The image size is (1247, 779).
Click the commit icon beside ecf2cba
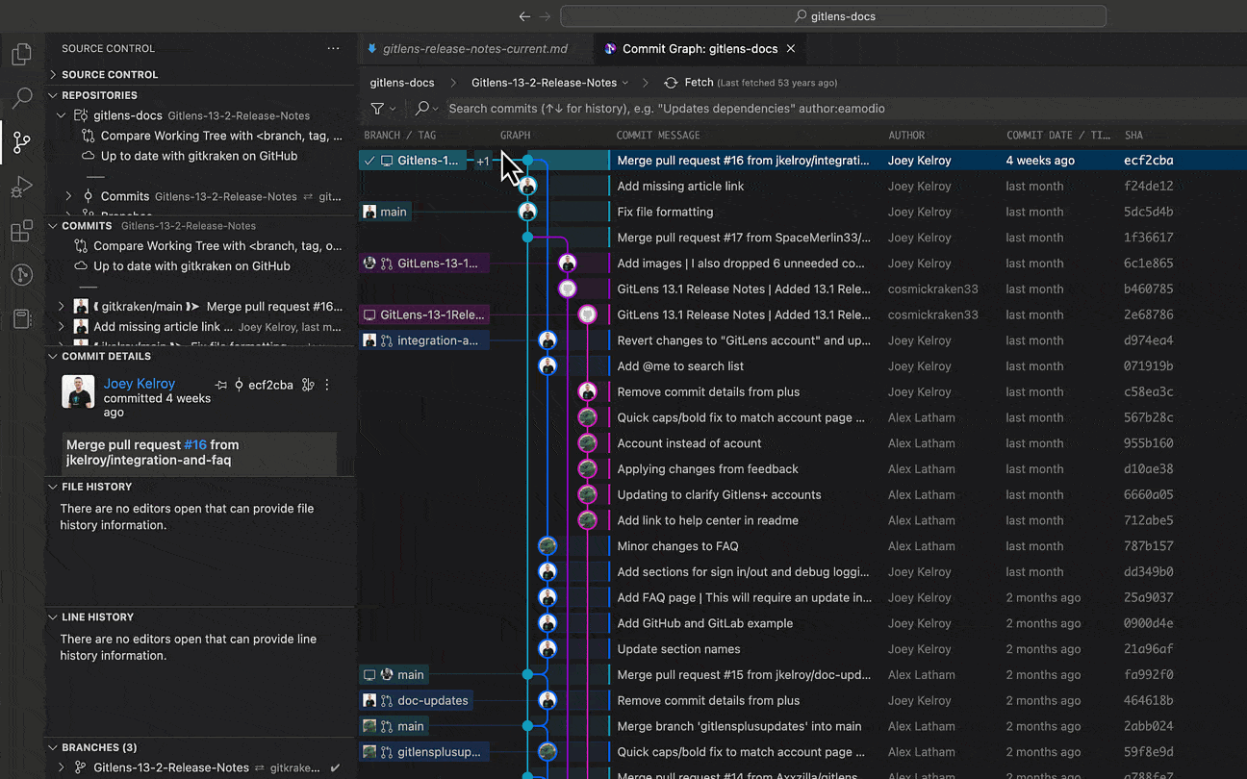pos(239,385)
